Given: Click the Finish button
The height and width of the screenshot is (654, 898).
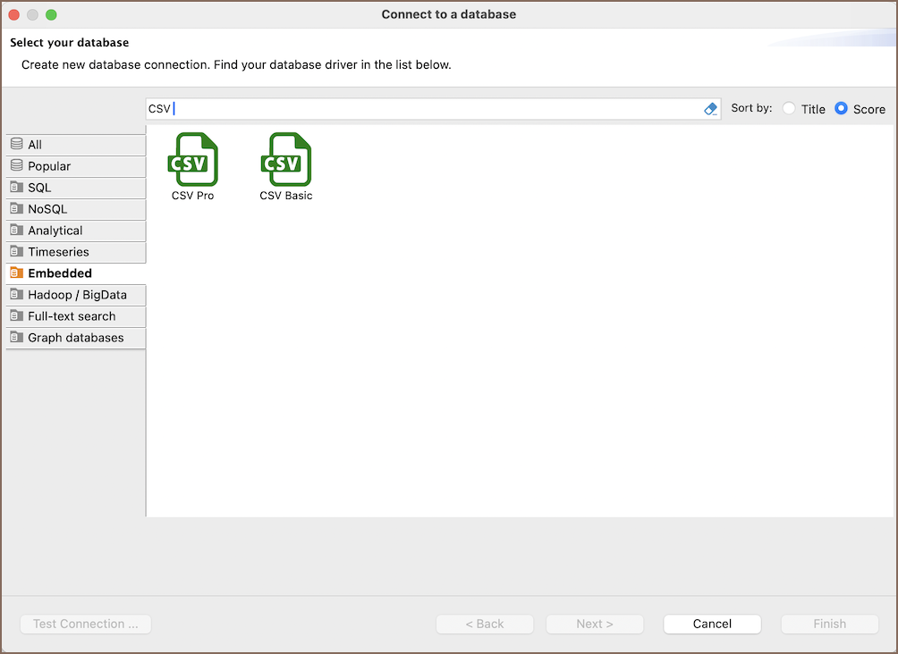Looking at the screenshot, I should [x=829, y=624].
